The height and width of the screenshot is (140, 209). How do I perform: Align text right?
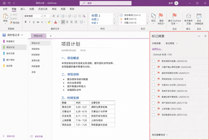point(71,22)
